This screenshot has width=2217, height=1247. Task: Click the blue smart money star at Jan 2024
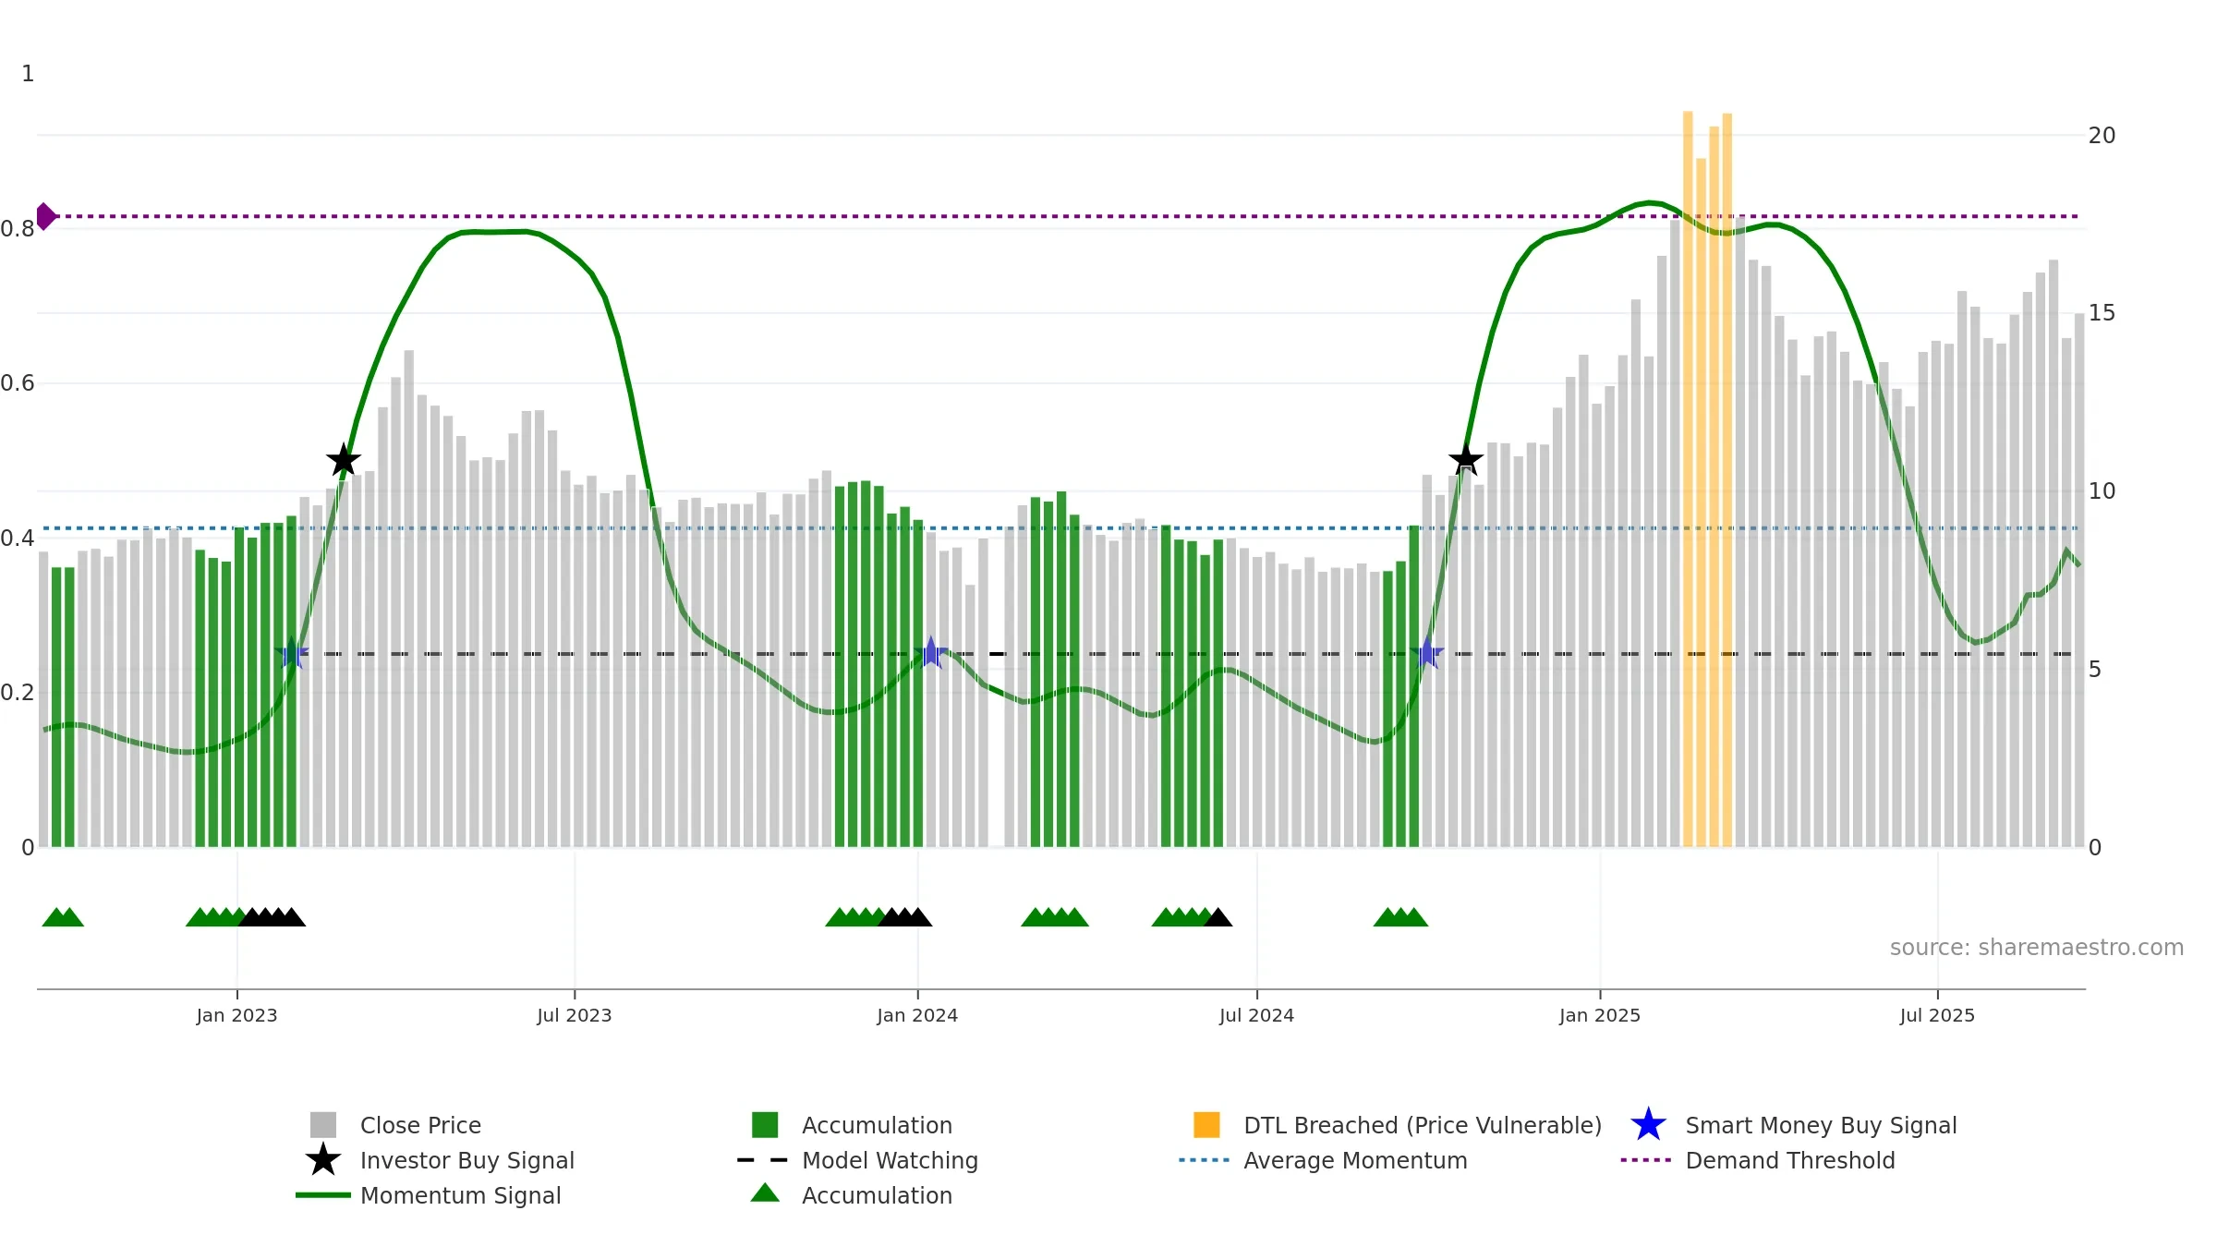(x=931, y=652)
